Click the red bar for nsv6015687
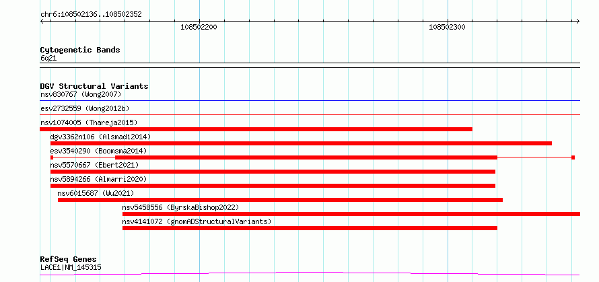Screen dimensions: 599x282 (281, 200)
